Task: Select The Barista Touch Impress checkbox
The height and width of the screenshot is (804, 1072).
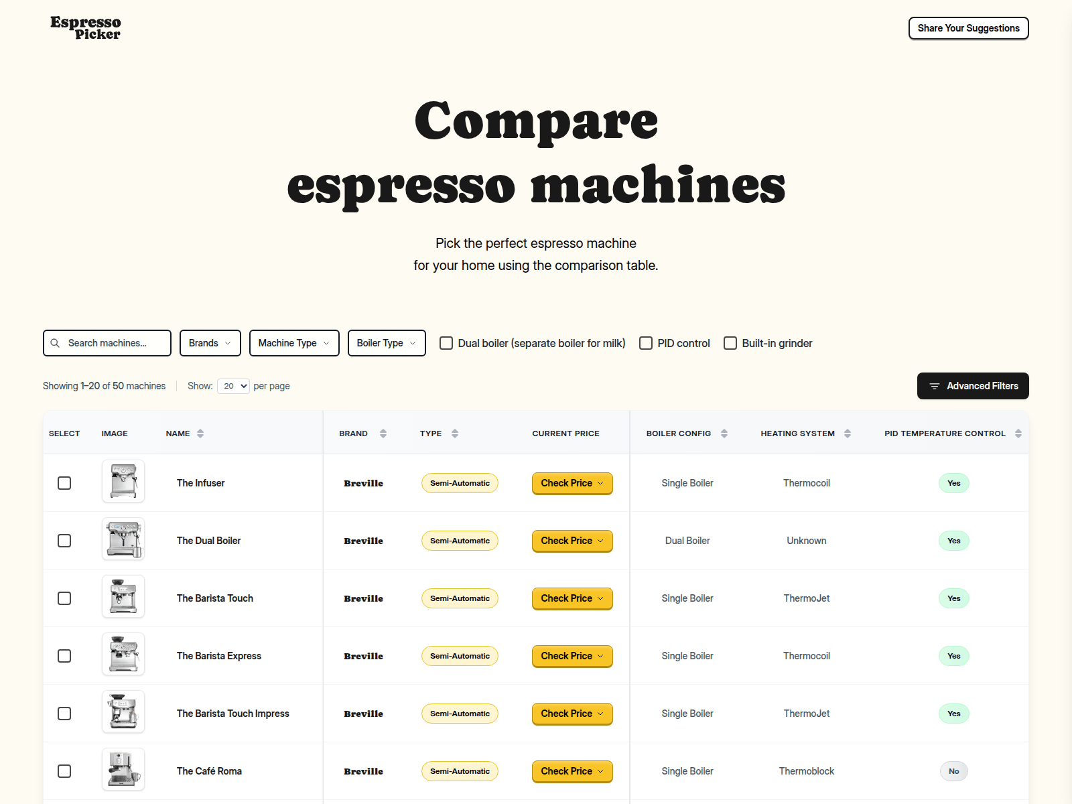Action: (x=64, y=714)
